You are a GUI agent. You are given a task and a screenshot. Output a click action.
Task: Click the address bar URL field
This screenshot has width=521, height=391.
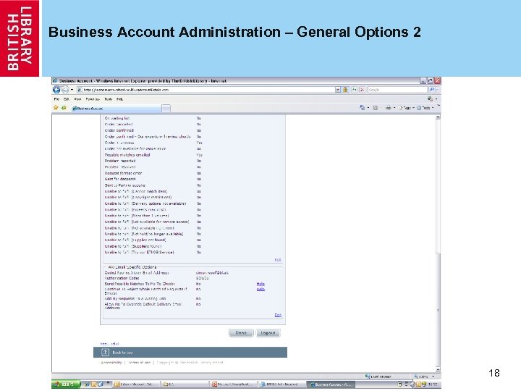[206, 90]
